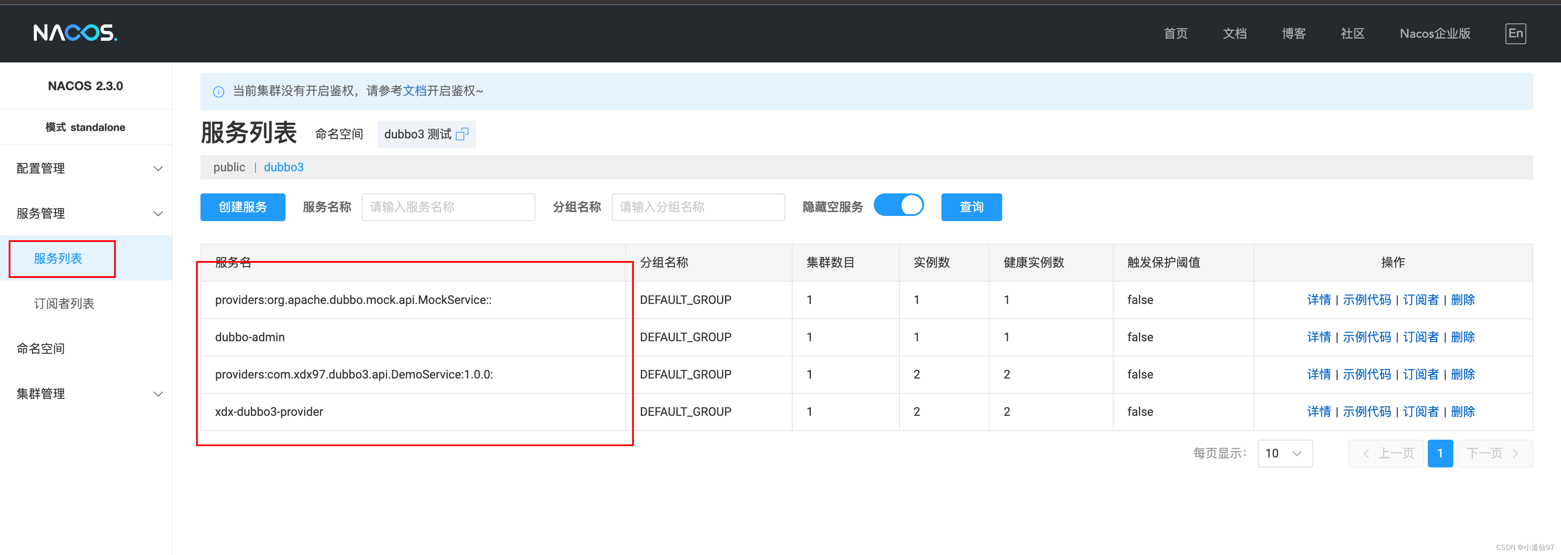Screen dimensions: 1561x555
Task: Open 示例代码 for xdx-dubbo3-provider service
Action: [x=1367, y=412]
